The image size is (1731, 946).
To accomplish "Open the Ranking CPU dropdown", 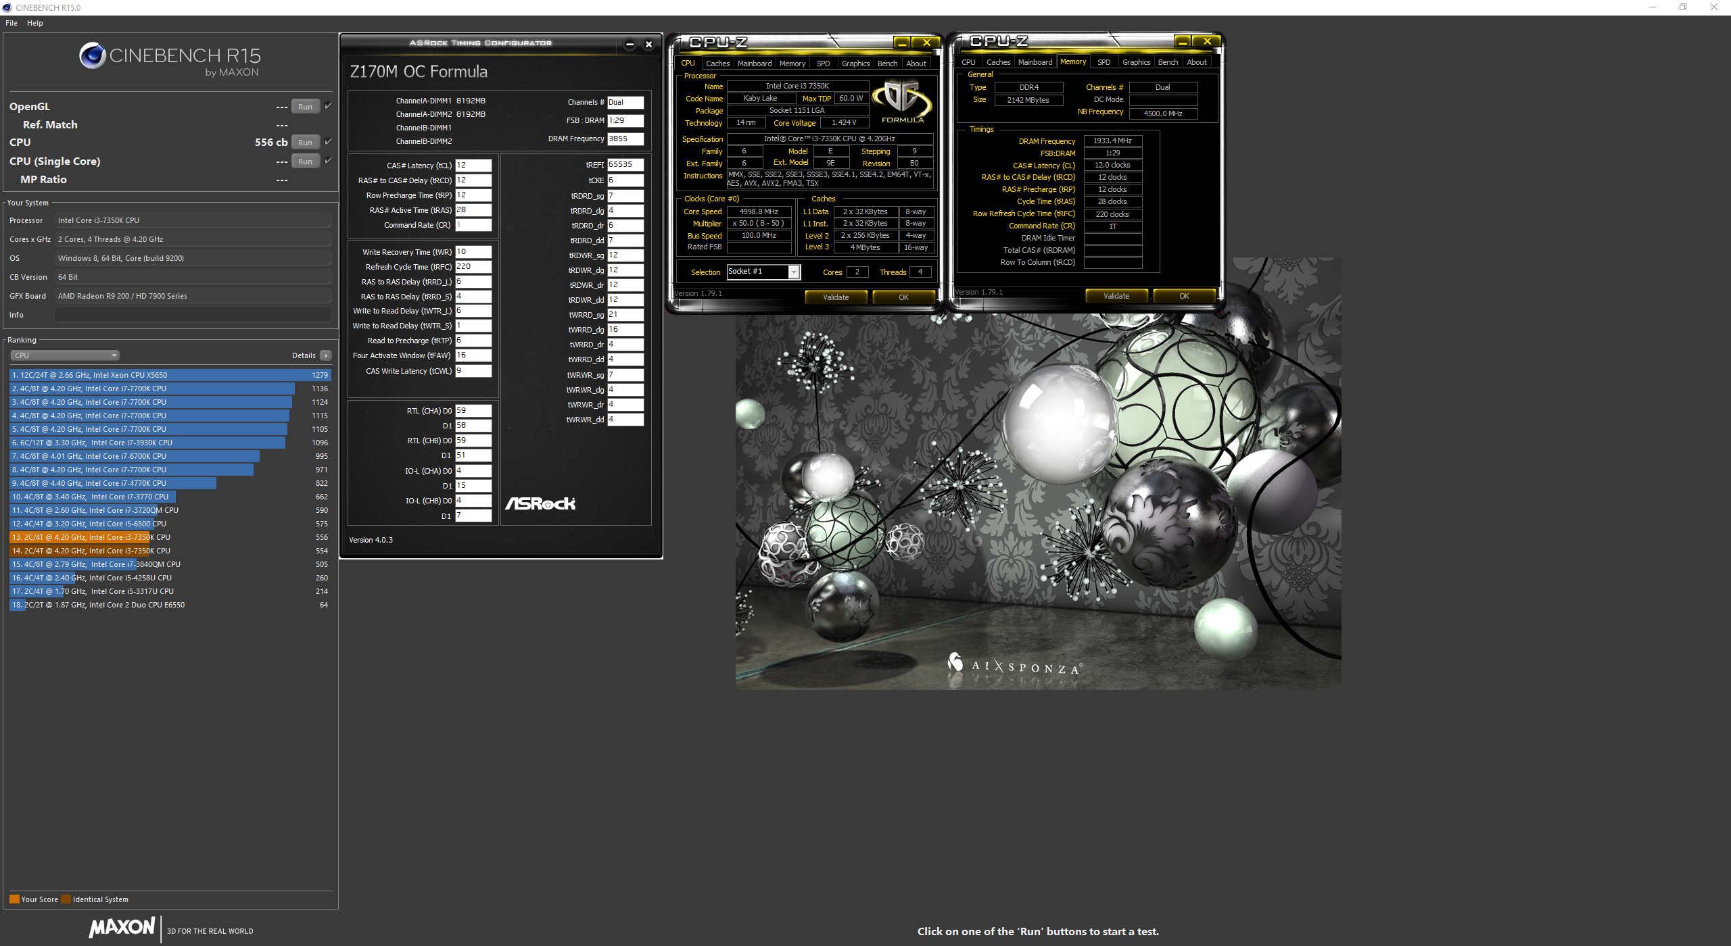I will tap(65, 355).
